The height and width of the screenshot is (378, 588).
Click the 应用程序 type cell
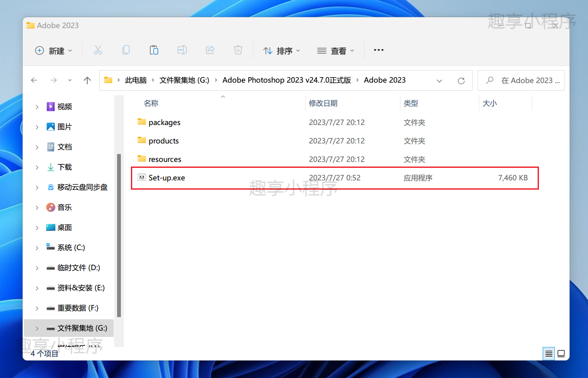tap(418, 178)
